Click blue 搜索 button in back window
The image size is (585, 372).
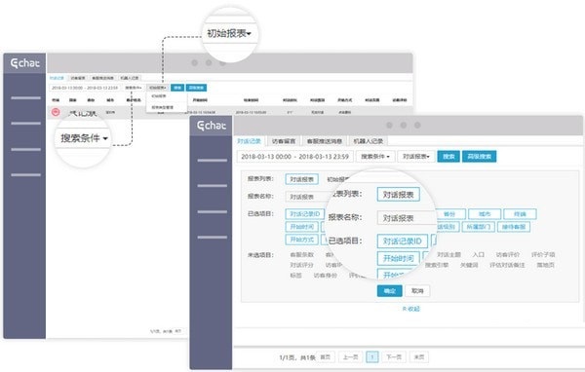pos(177,88)
